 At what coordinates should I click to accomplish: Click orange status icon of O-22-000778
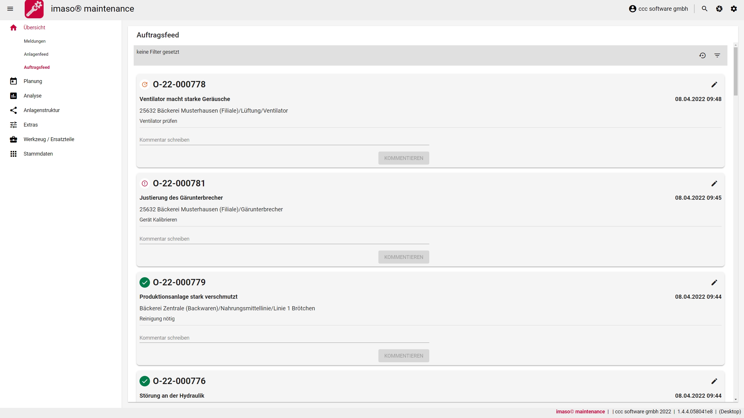(145, 84)
